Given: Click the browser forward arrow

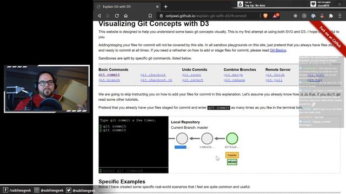Looking at the screenshot, I should (108, 16).
